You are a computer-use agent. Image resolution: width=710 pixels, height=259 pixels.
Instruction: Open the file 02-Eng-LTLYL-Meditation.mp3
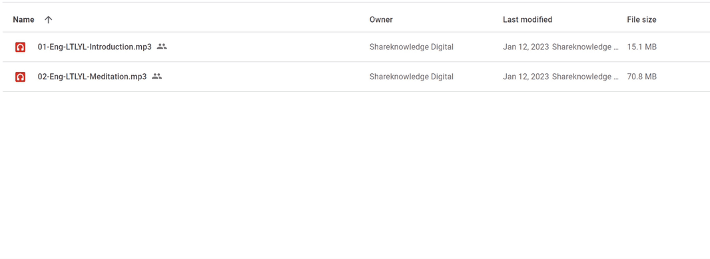pos(92,77)
